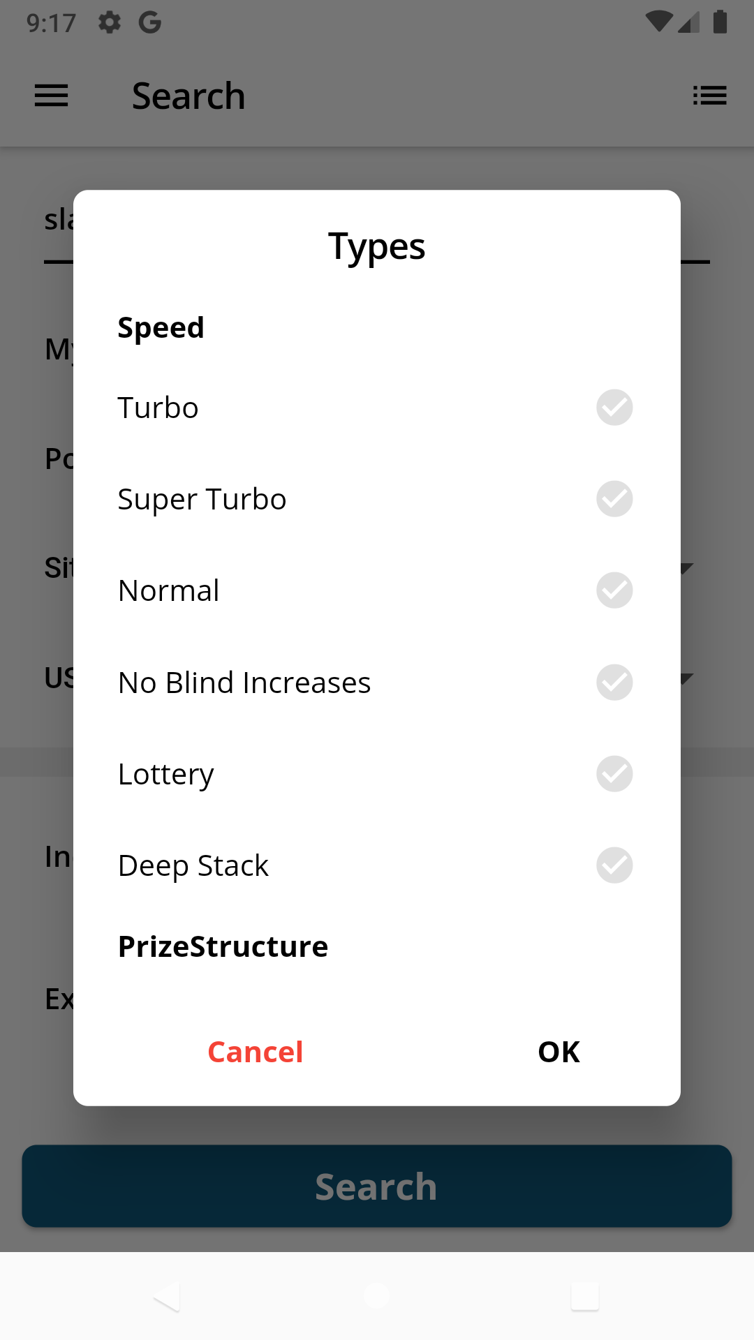The height and width of the screenshot is (1340, 754).
Task: Tap the settings gear status icon
Action: [110, 23]
